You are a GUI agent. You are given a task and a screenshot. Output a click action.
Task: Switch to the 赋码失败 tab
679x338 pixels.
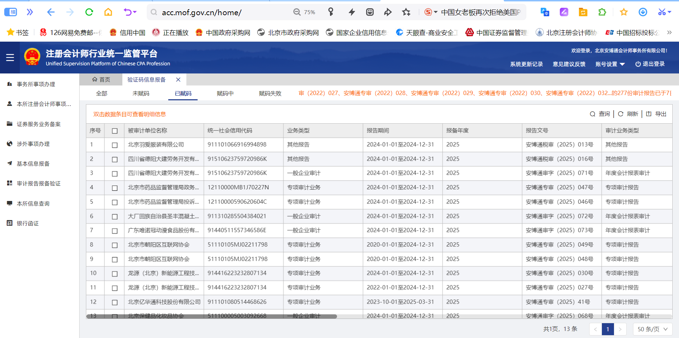(270, 94)
